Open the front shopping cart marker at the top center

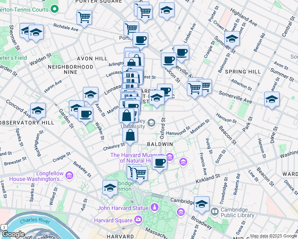click(145, 12)
